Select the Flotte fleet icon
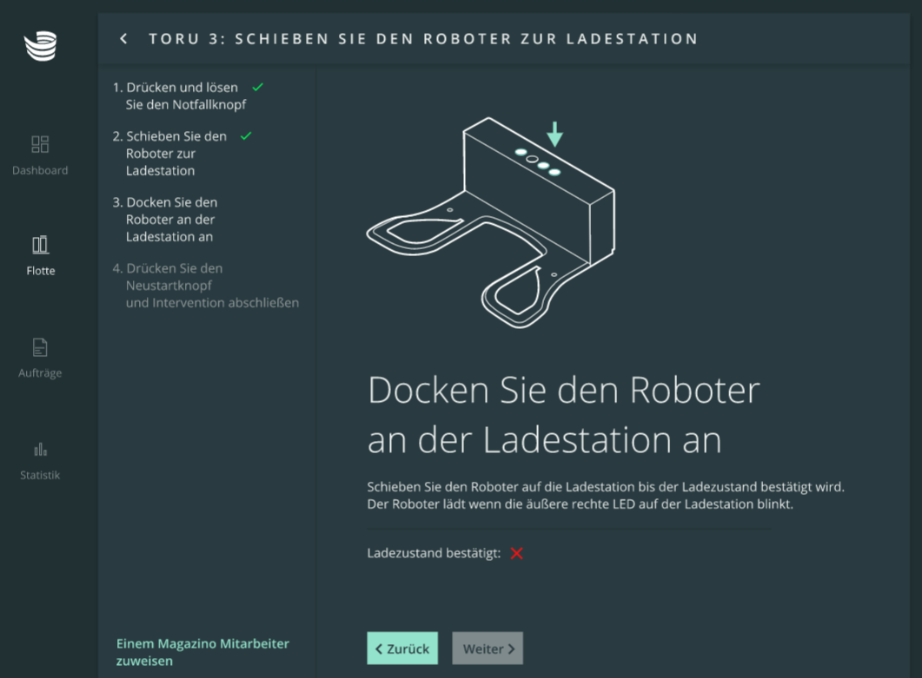The width and height of the screenshot is (922, 678). [40, 245]
